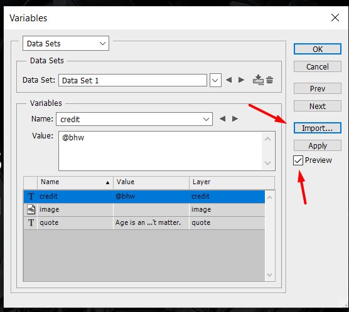Select previous variable arrow beside Name
The image size is (349, 312).
coord(222,118)
